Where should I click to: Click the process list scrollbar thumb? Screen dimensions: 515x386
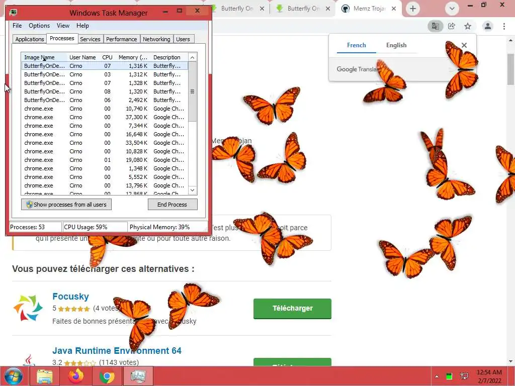(x=193, y=91)
